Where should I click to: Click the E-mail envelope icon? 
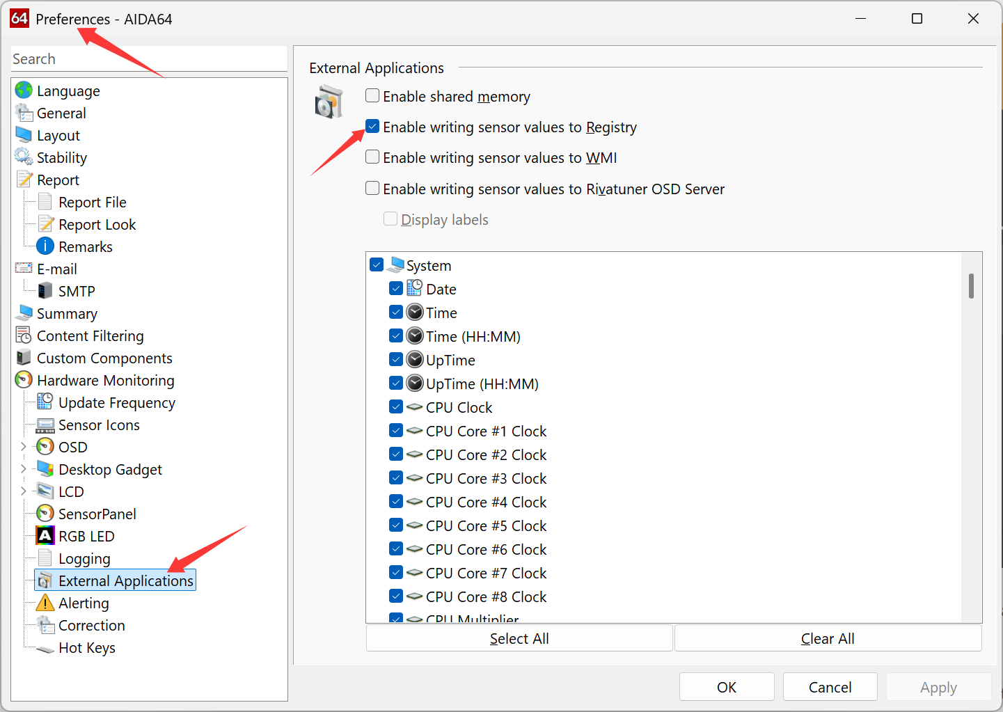pos(24,269)
